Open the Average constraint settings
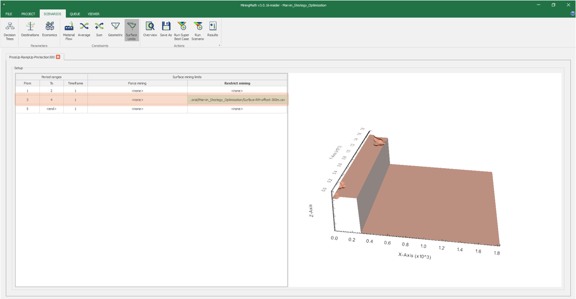Viewport: 576px width, 299px height. [x=84, y=29]
